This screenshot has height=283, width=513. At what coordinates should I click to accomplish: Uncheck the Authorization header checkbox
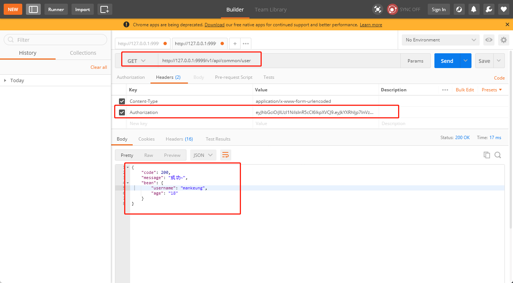click(x=122, y=112)
